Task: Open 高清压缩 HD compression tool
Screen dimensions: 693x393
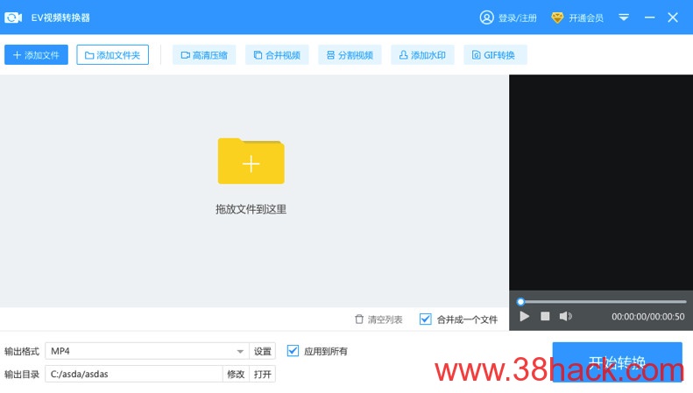Action: point(204,55)
